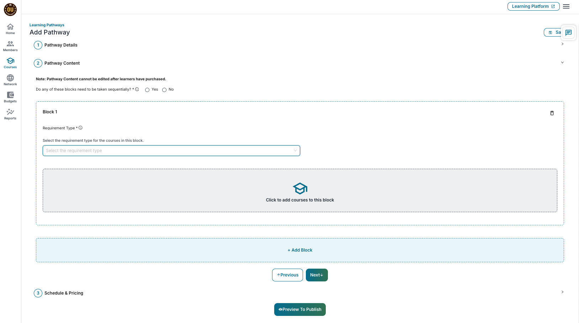Open Courses section
This screenshot has height=323, width=579.
point(10,63)
